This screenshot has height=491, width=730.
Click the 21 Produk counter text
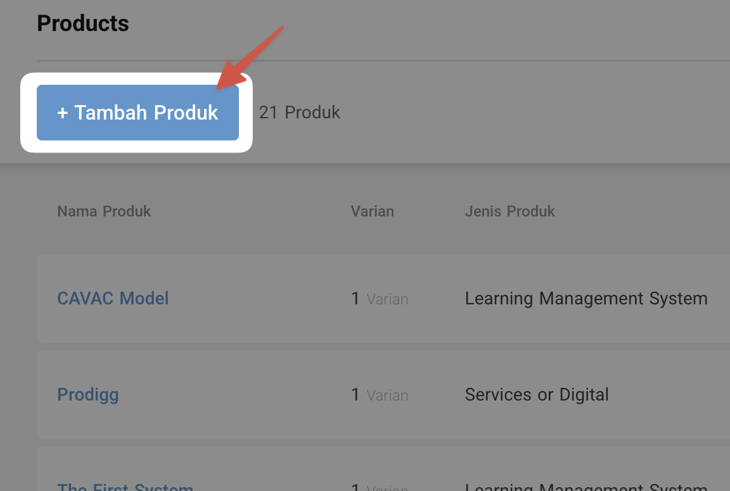coord(299,112)
